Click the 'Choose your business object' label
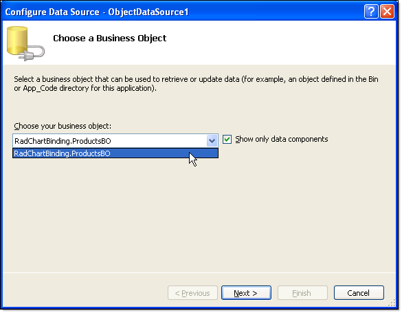This screenshot has width=402, height=313. click(63, 126)
